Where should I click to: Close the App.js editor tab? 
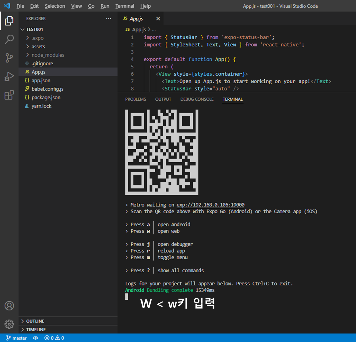tap(158, 19)
